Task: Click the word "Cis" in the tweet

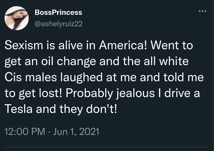Action: click(13, 77)
